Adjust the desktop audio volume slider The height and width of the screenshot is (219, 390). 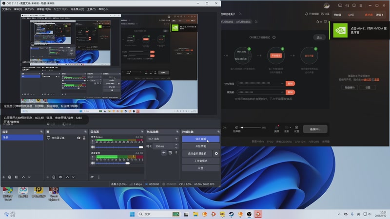pyautogui.click(x=119, y=163)
